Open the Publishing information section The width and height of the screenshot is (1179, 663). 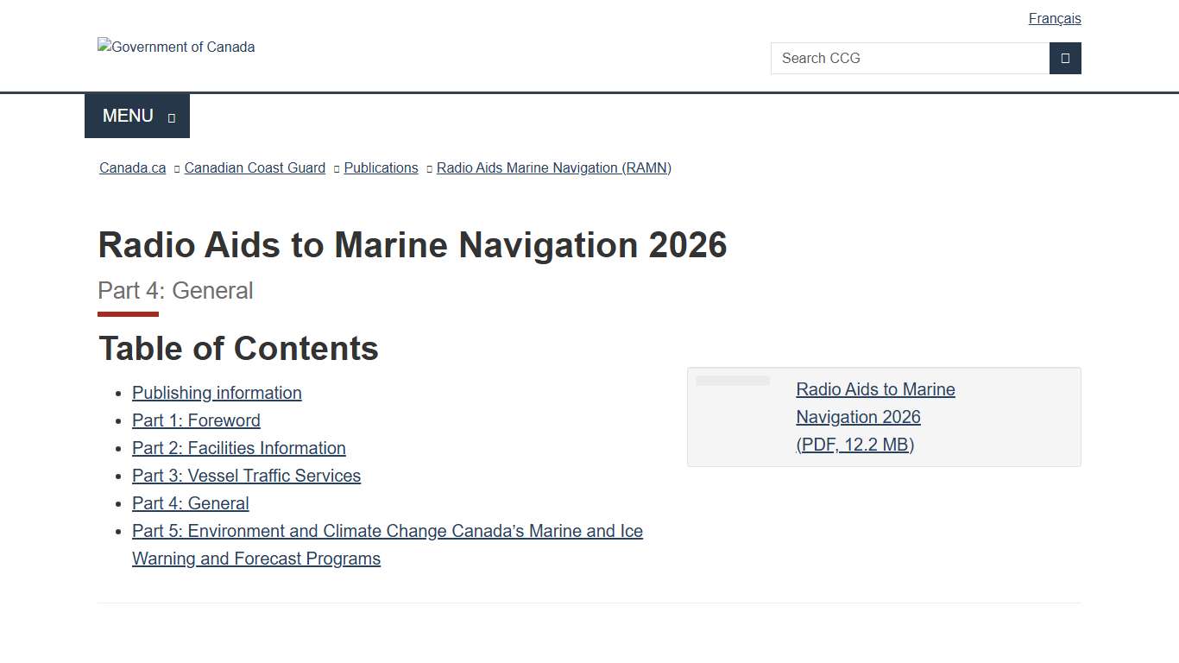pos(217,393)
